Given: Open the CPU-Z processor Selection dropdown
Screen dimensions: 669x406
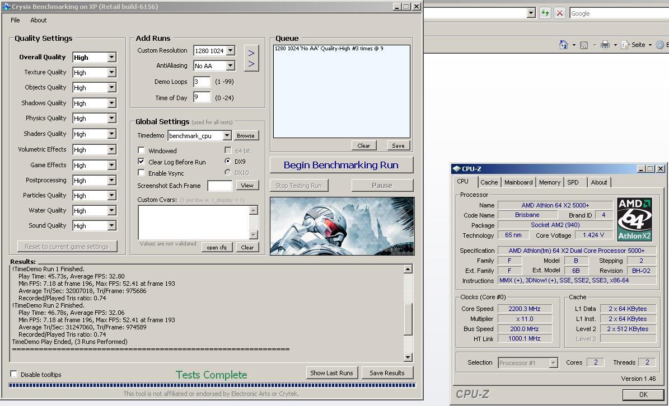Looking at the screenshot, I should click(x=553, y=362).
